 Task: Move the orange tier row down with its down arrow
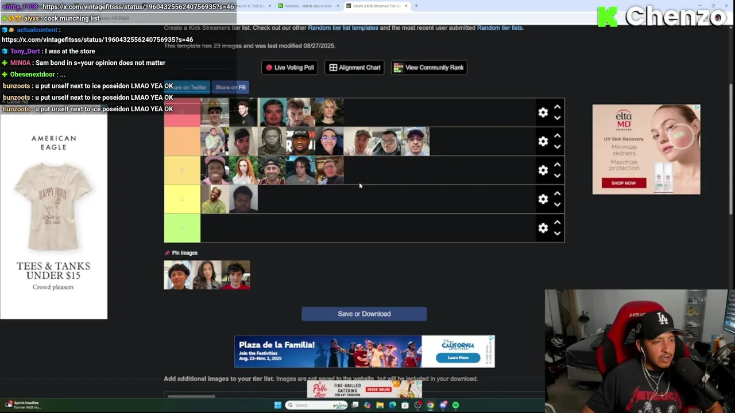(x=557, y=147)
